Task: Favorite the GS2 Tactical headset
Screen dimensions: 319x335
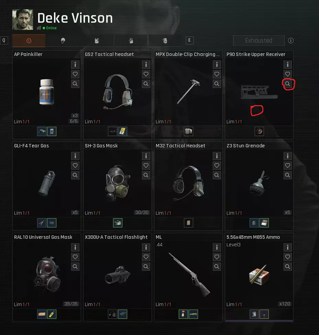Action: tap(146, 74)
